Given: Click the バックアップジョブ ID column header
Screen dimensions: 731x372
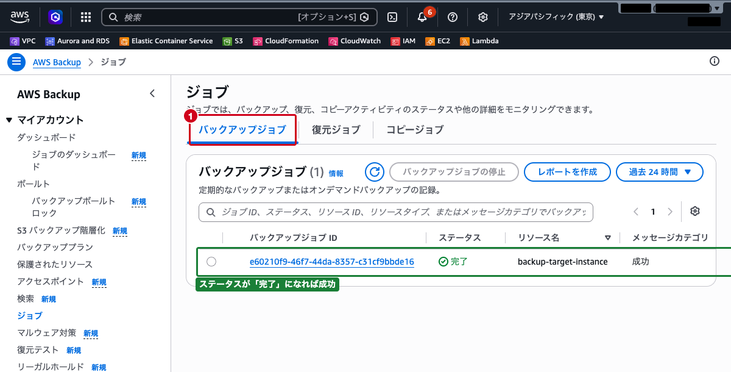Looking at the screenshot, I should (x=294, y=238).
